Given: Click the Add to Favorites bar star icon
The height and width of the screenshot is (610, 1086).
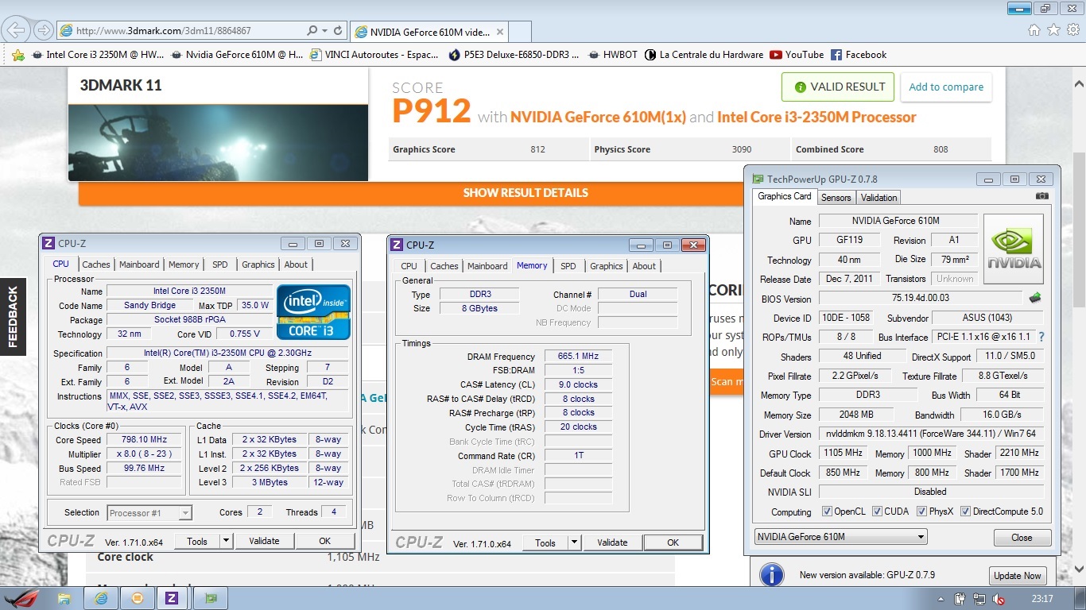Looking at the screenshot, I should pos(18,55).
